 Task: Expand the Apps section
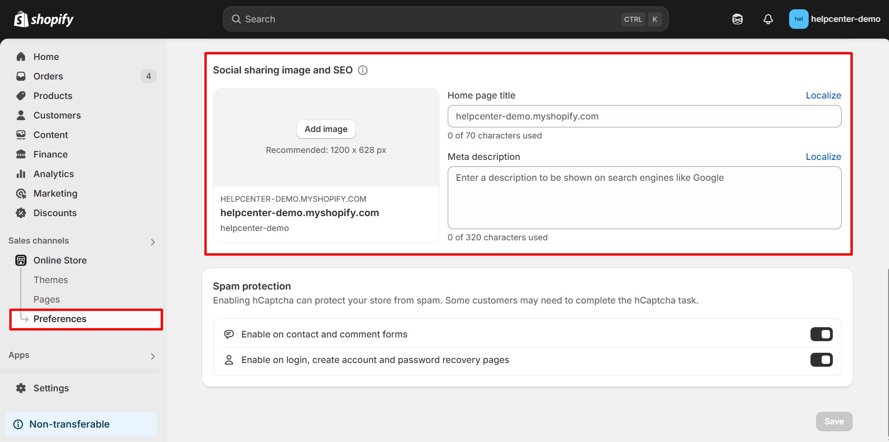[153, 356]
